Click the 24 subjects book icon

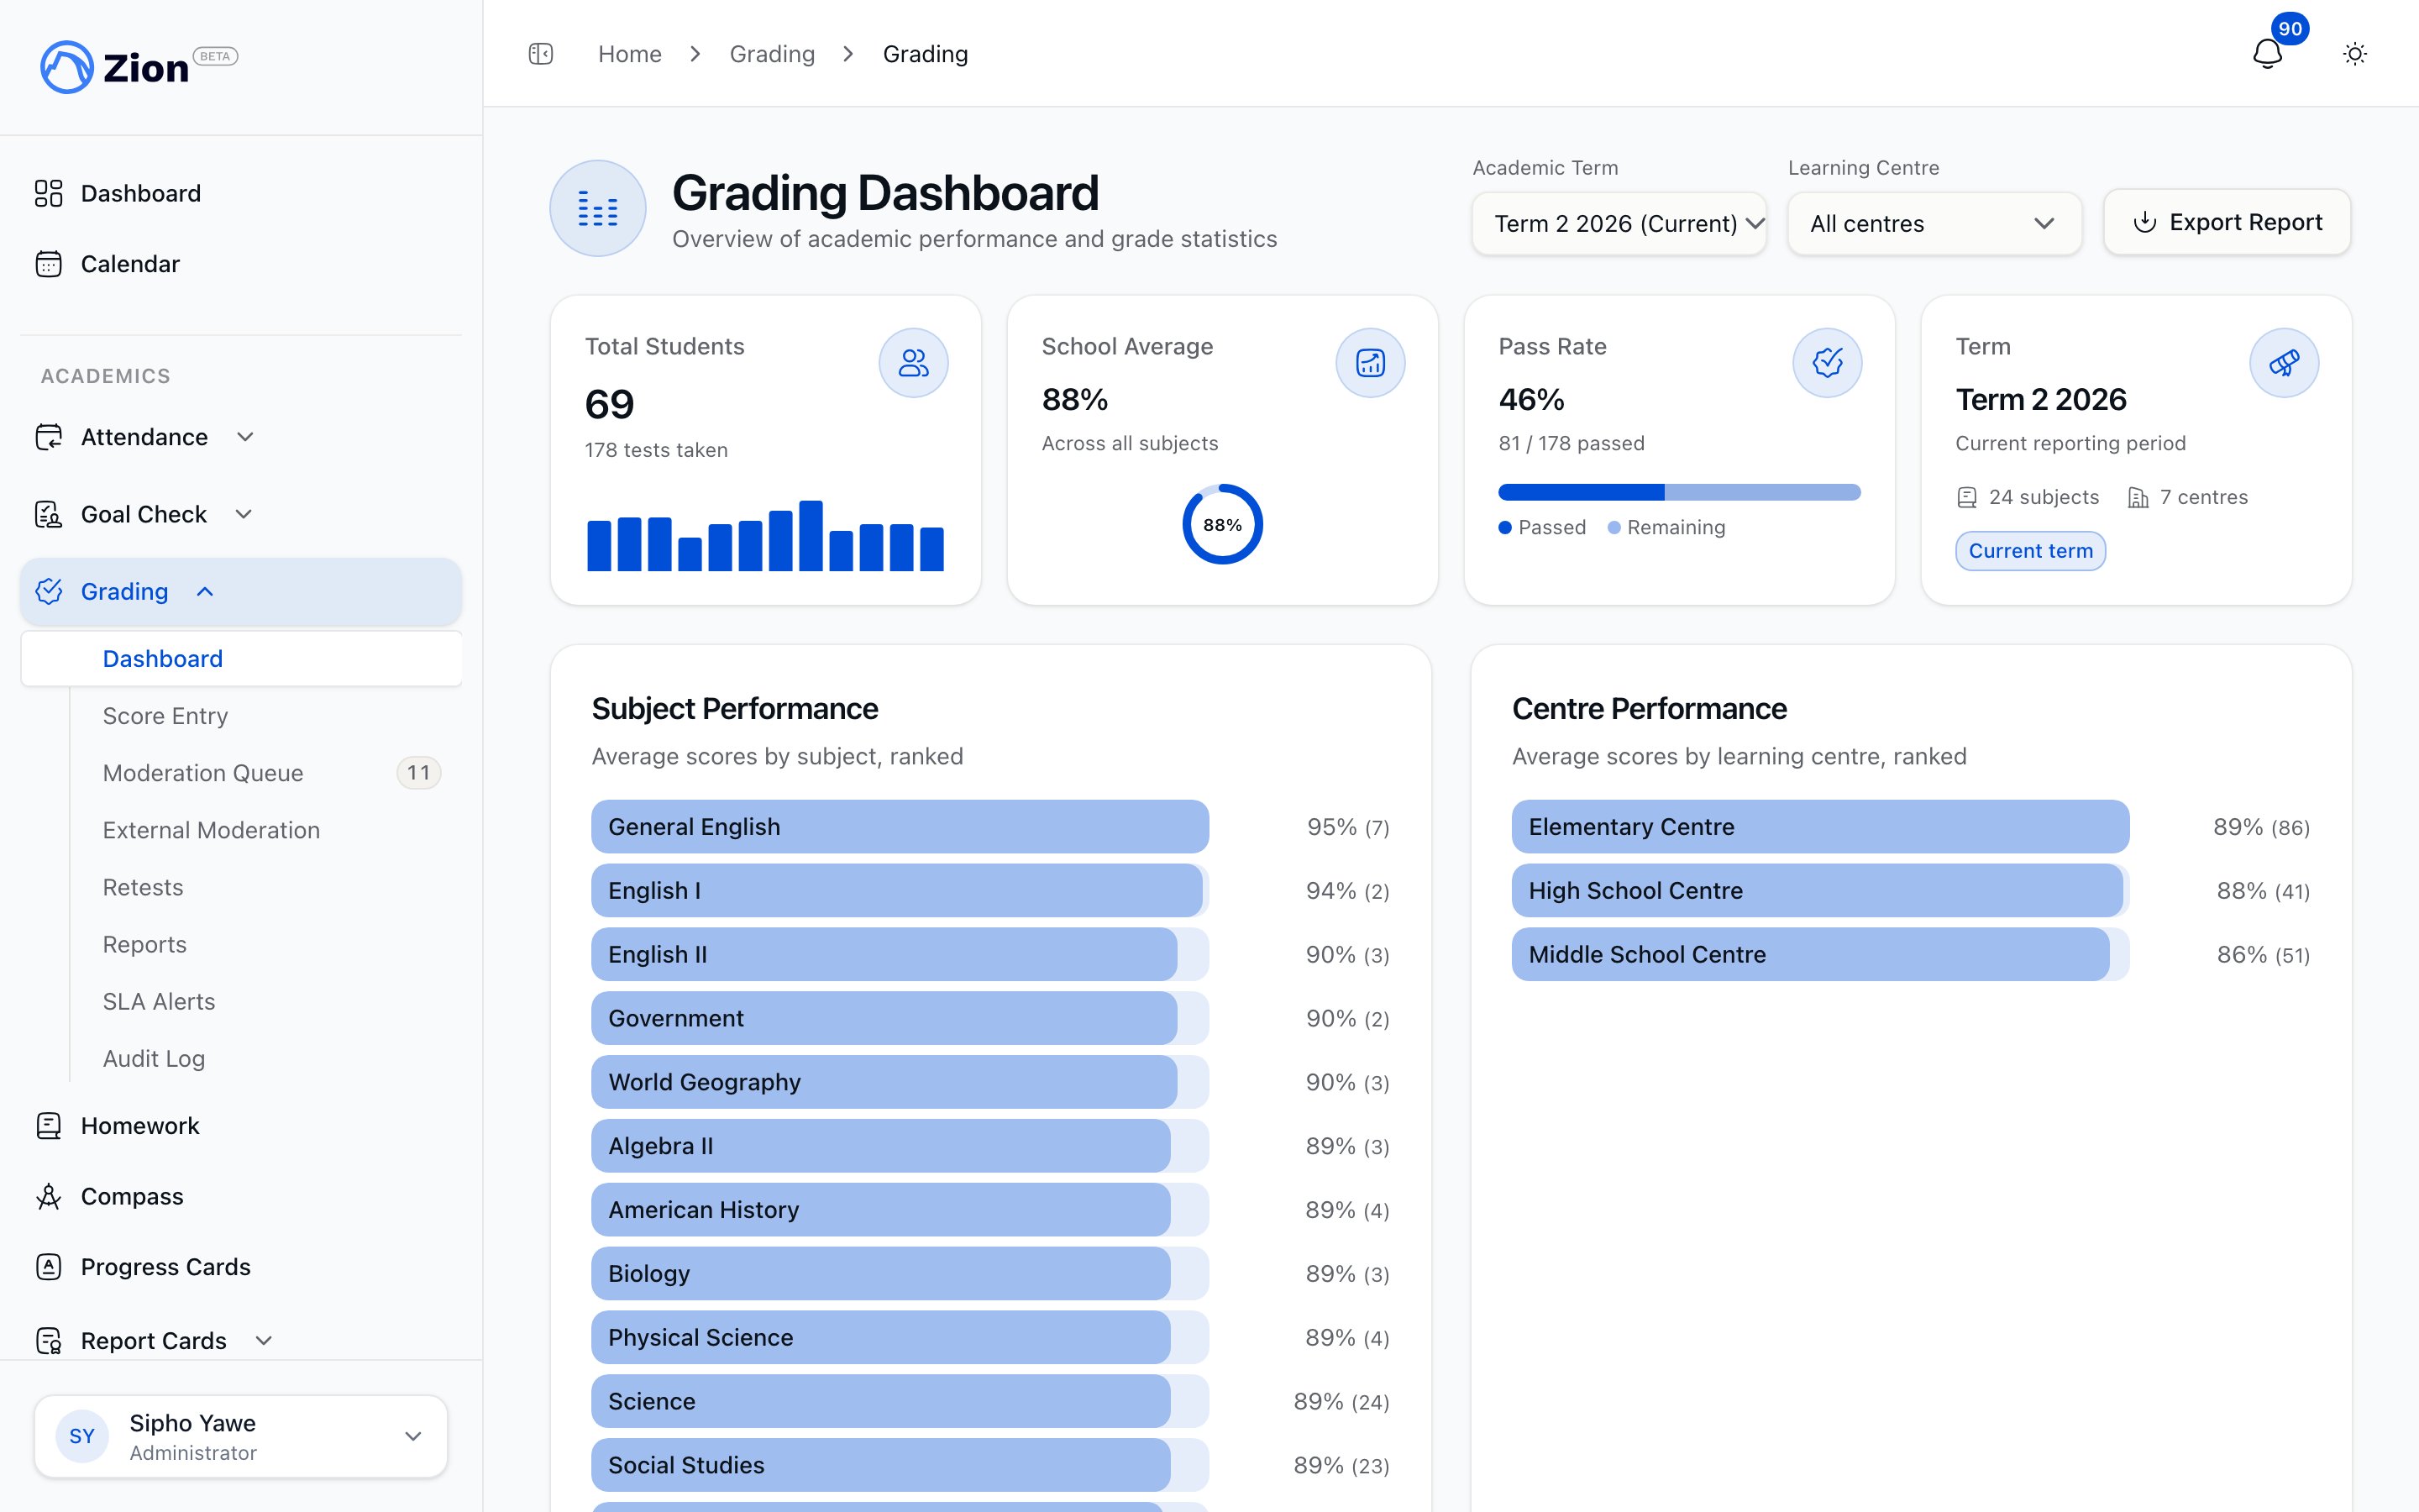click(1966, 498)
